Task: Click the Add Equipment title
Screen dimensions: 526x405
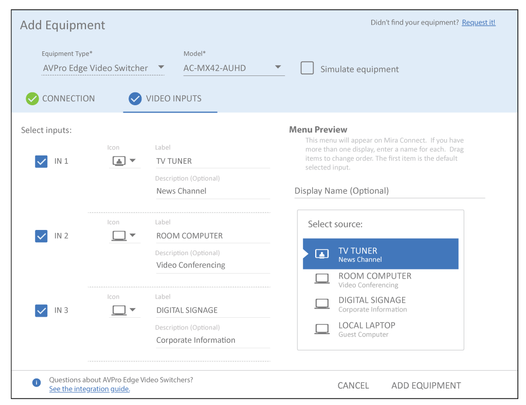Action: tap(62, 25)
